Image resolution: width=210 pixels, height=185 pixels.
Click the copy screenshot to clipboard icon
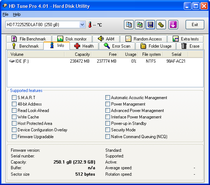click(x=139, y=25)
